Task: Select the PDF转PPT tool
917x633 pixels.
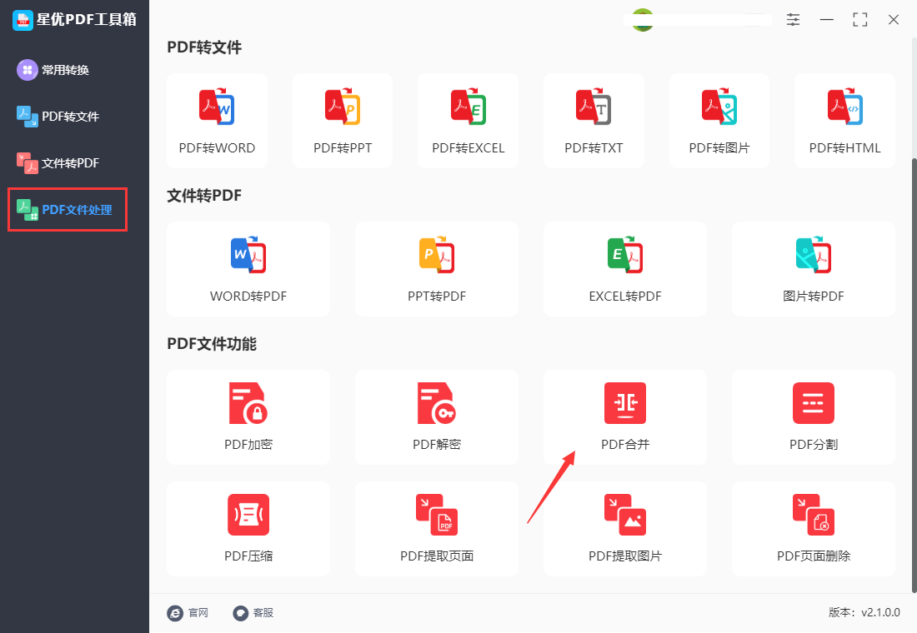Action: point(343,121)
